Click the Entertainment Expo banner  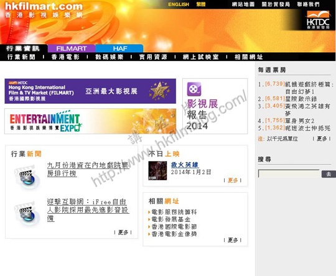[x=90, y=121]
